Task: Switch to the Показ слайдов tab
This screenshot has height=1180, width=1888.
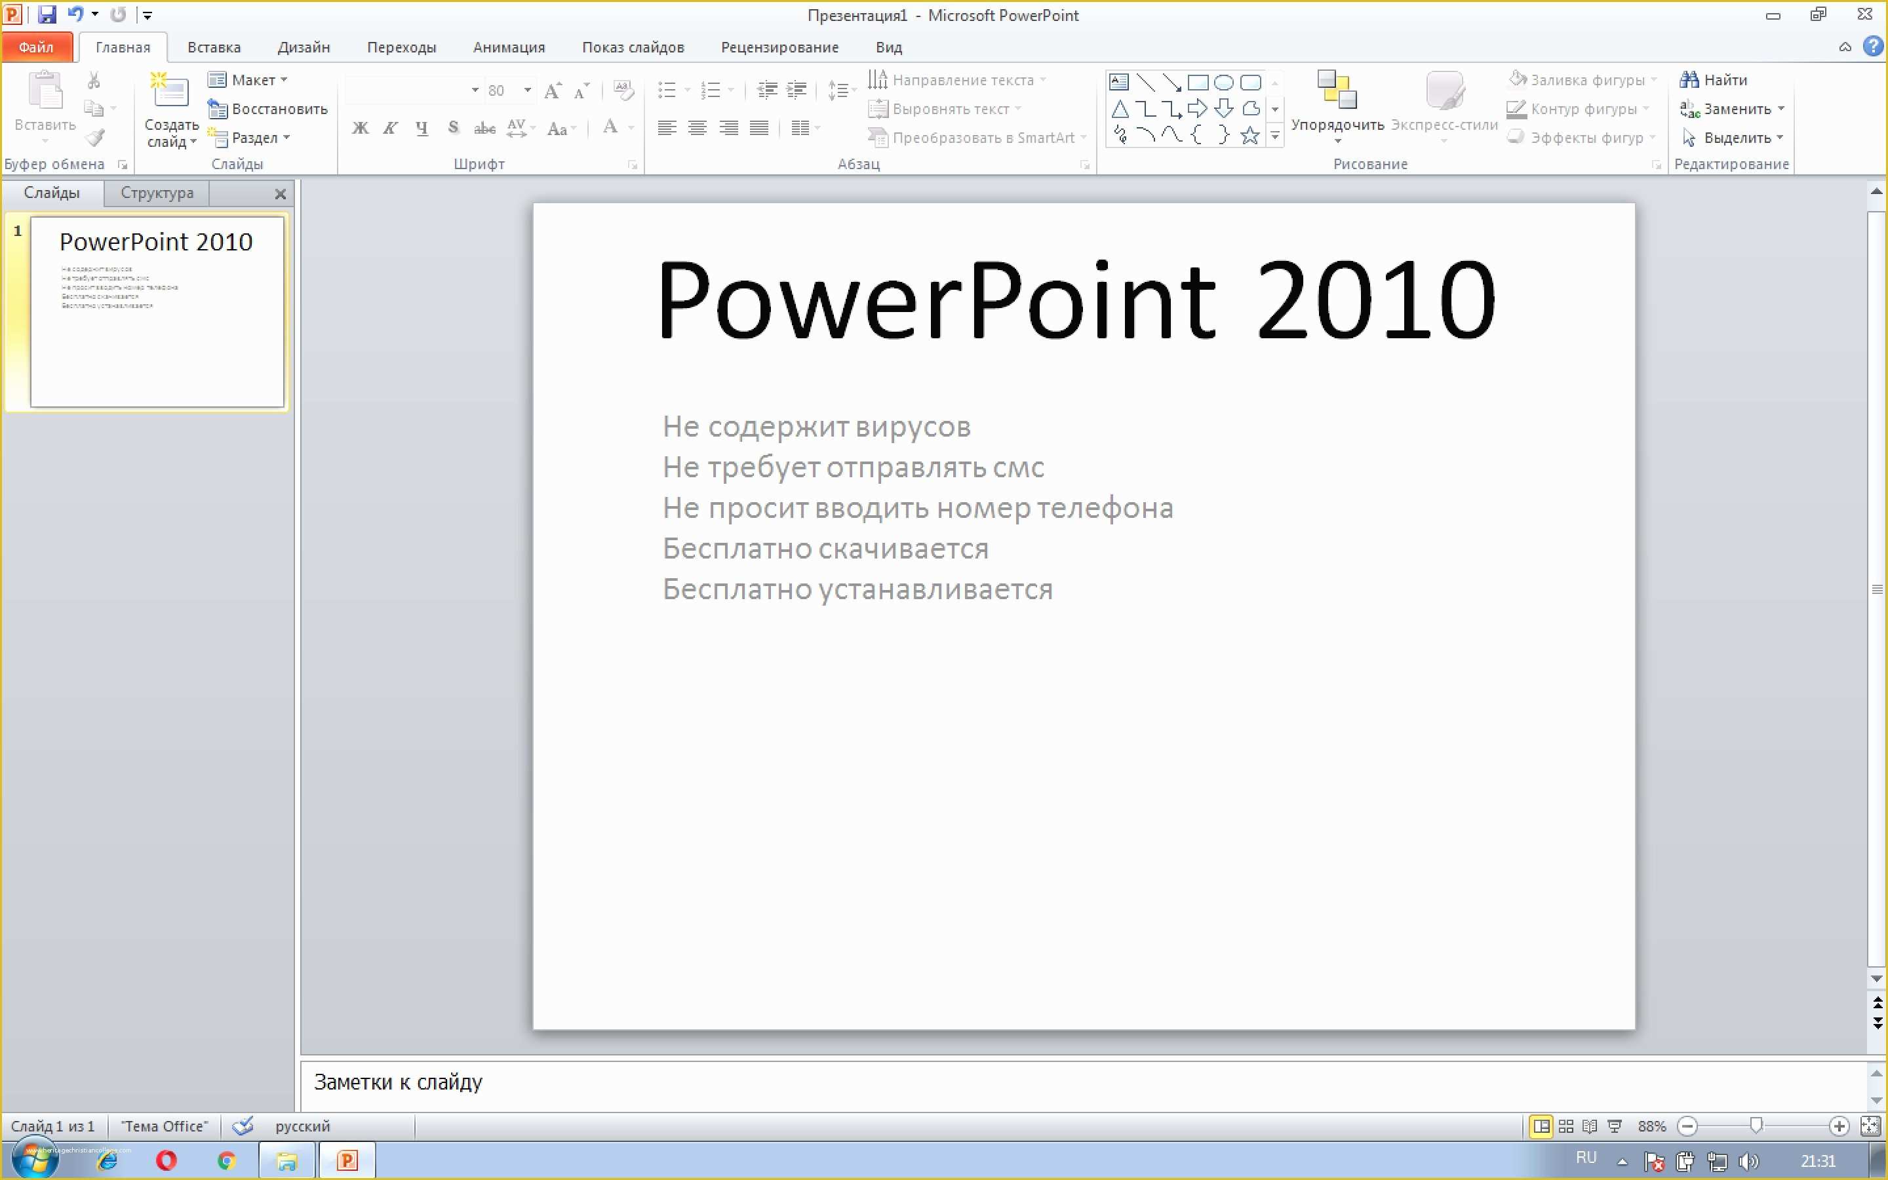Action: pyautogui.click(x=633, y=47)
